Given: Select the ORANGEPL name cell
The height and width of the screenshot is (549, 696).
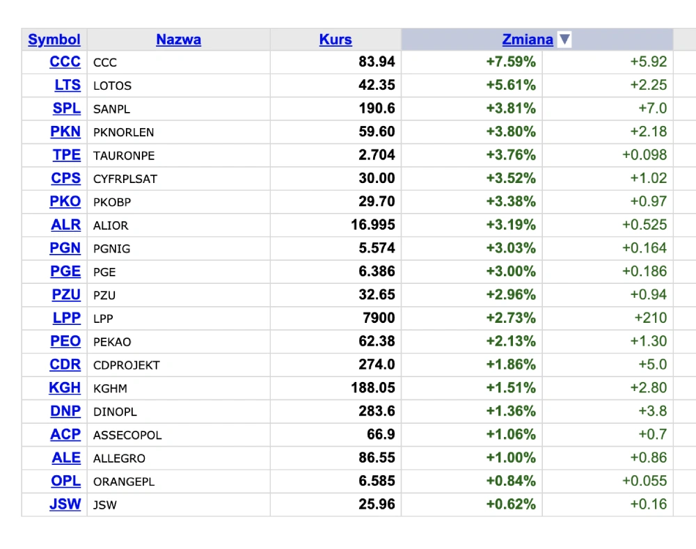Looking at the screenshot, I should (178, 482).
